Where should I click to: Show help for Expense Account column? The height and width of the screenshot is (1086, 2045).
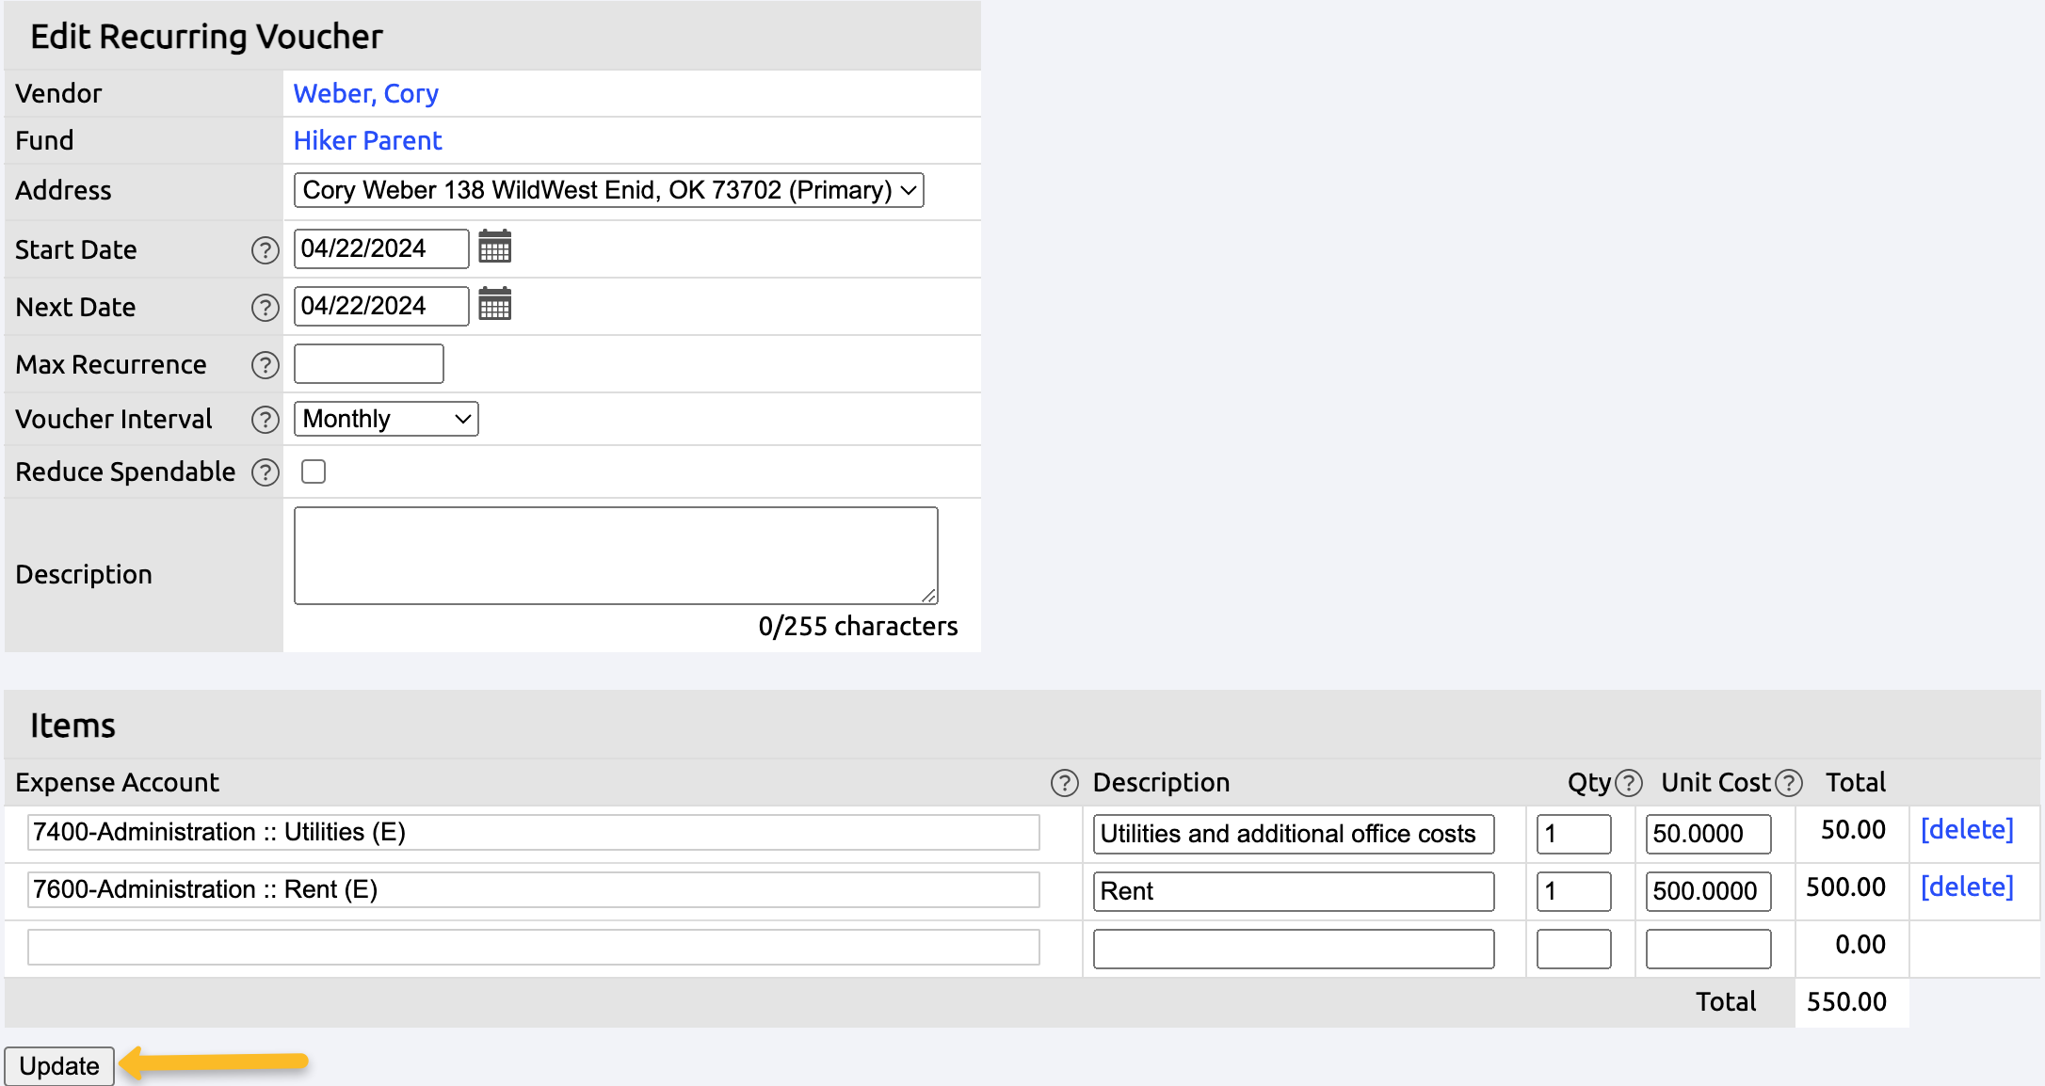point(1064,783)
